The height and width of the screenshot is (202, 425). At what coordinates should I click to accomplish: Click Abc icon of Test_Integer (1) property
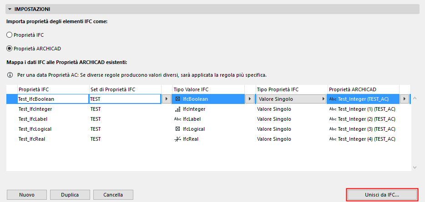[x=333, y=109]
